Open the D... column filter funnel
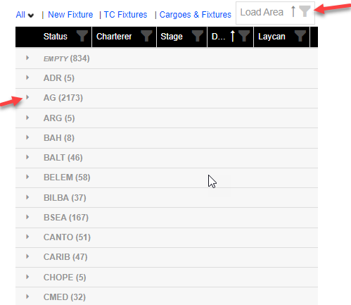351x305 pixels. point(244,36)
